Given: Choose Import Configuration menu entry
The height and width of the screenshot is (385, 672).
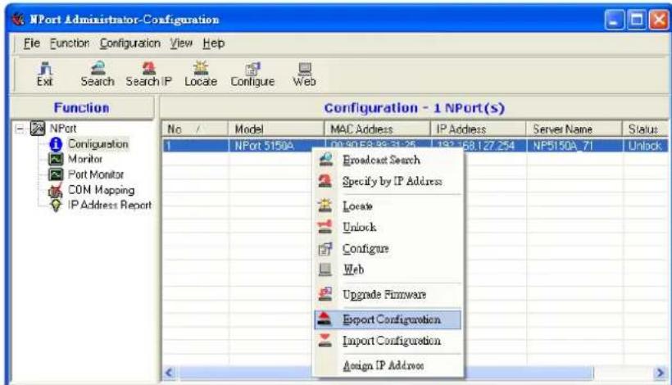Looking at the screenshot, I should tap(388, 341).
